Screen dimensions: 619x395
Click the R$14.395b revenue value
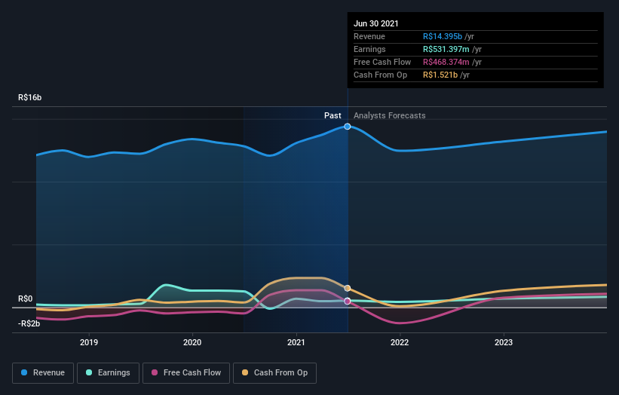coord(443,36)
